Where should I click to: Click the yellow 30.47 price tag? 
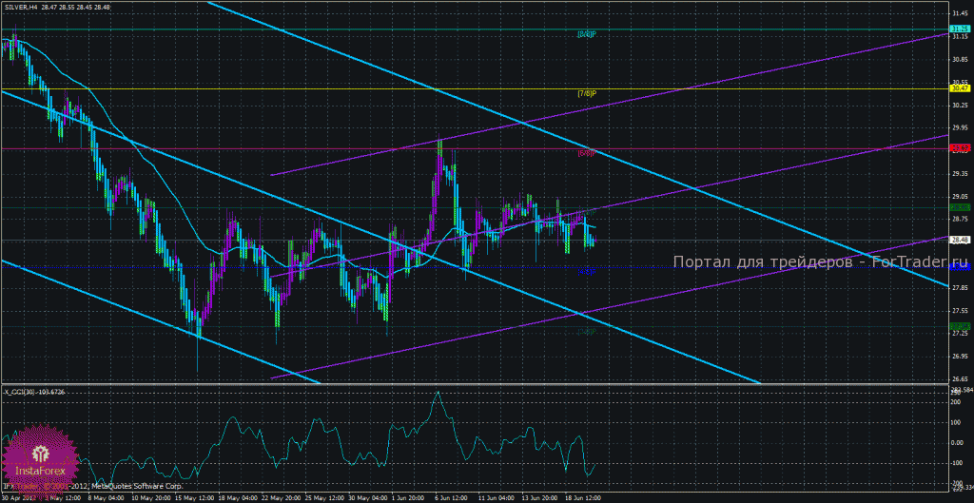pos(961,88)
